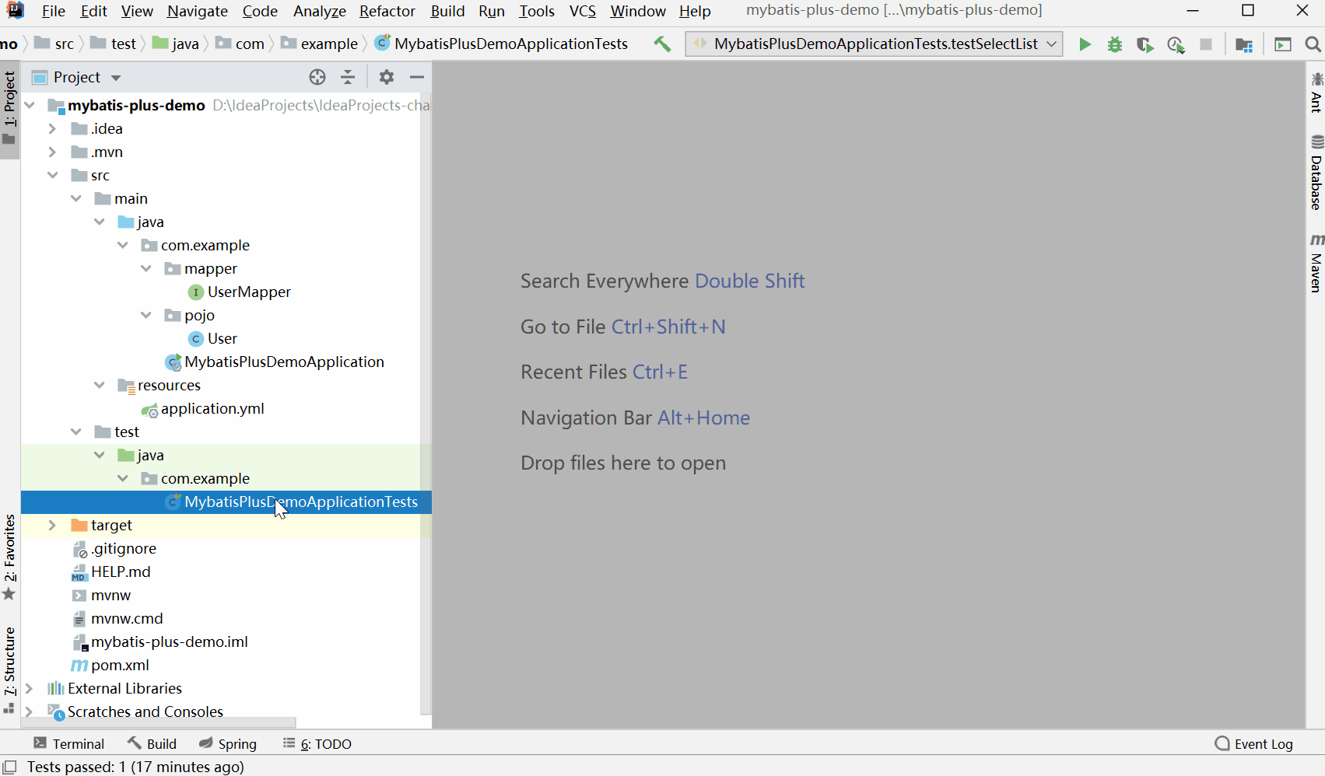Open Project panel gear settings
The height and width of the screenshot is (776, 1325).
tap(387, 77)
